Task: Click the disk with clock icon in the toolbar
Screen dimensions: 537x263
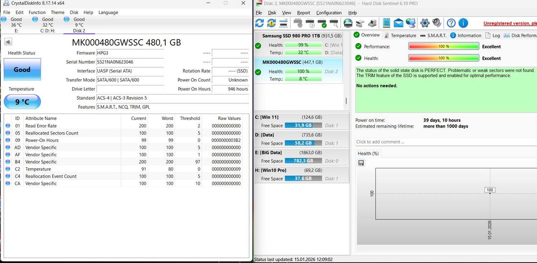Action: 310,23
